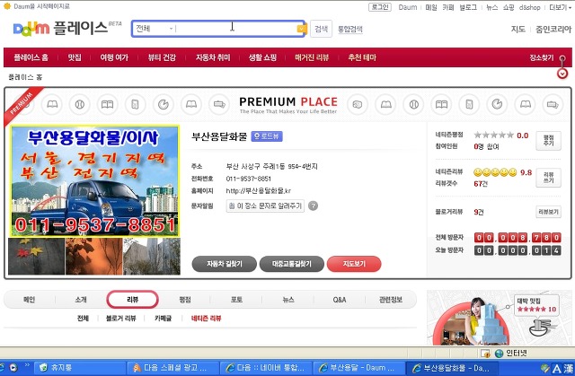Open the 지도 link near the header

point(518,29)
